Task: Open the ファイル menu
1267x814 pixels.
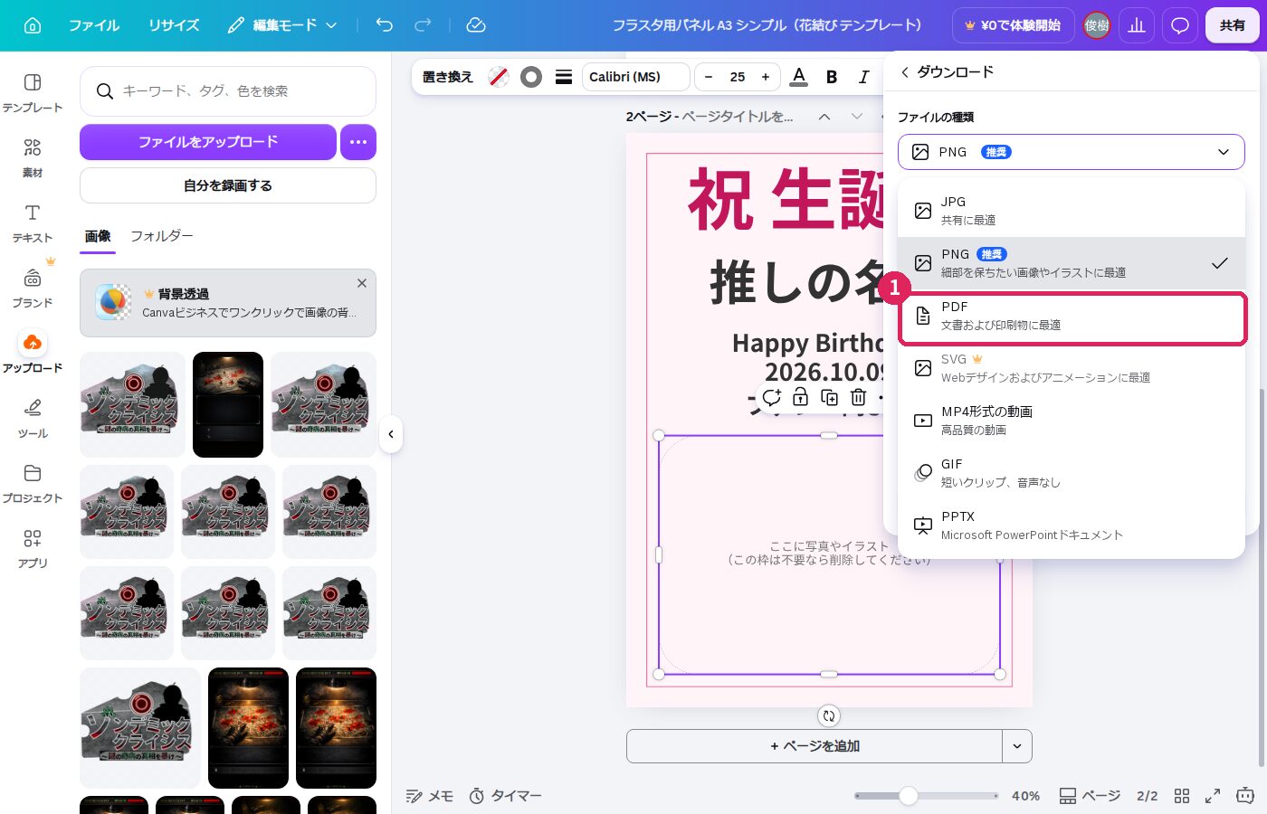Action: (x=94, y=25)
